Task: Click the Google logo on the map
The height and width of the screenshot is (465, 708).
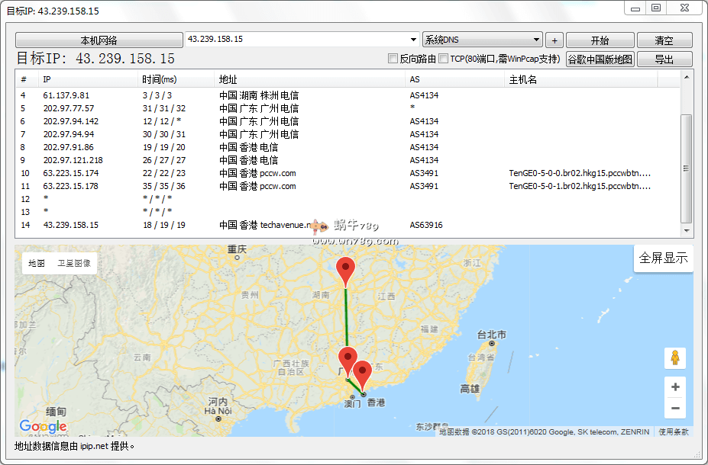Action: 42,426
